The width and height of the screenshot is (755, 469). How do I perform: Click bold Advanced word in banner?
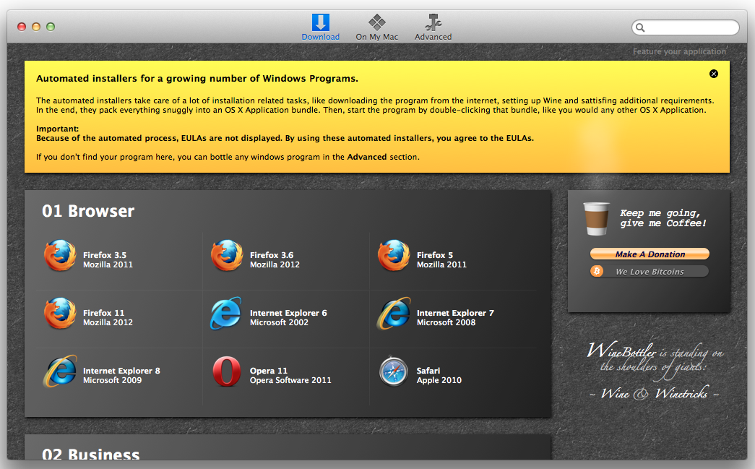click(x=367, y=157)
